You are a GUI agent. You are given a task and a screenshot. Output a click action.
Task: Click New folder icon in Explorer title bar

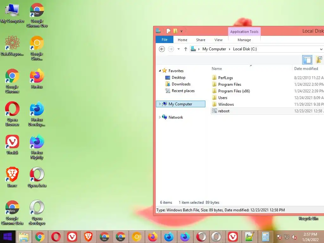click(x=175, y=31)
